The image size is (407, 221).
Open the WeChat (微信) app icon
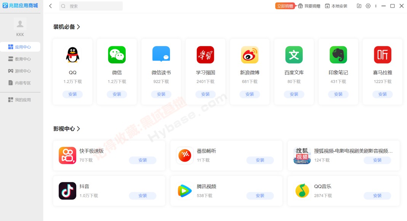coord(117,55)
